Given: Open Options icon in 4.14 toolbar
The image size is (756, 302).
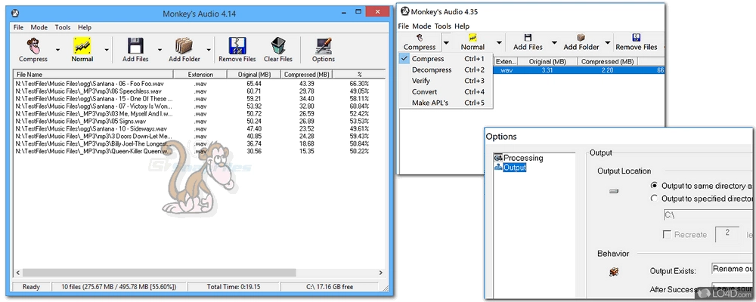Looking at the screenshot, I should click(x=323, y=46).
